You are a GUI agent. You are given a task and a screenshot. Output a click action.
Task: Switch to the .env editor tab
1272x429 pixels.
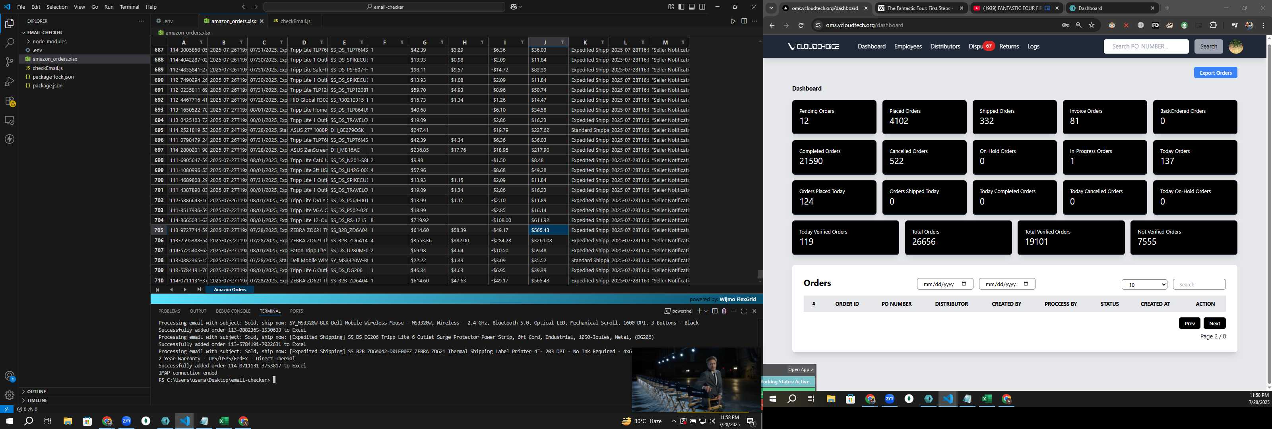click(x=168, y=21)
